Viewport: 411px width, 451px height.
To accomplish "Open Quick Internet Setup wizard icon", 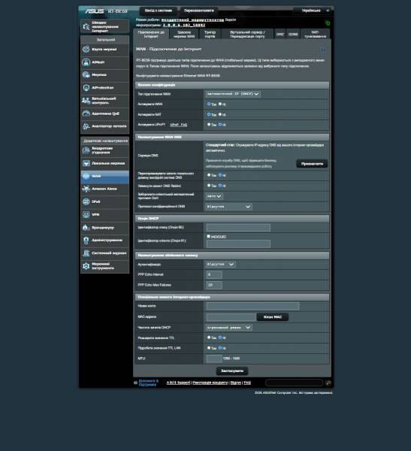I will (x=86, y=27).
